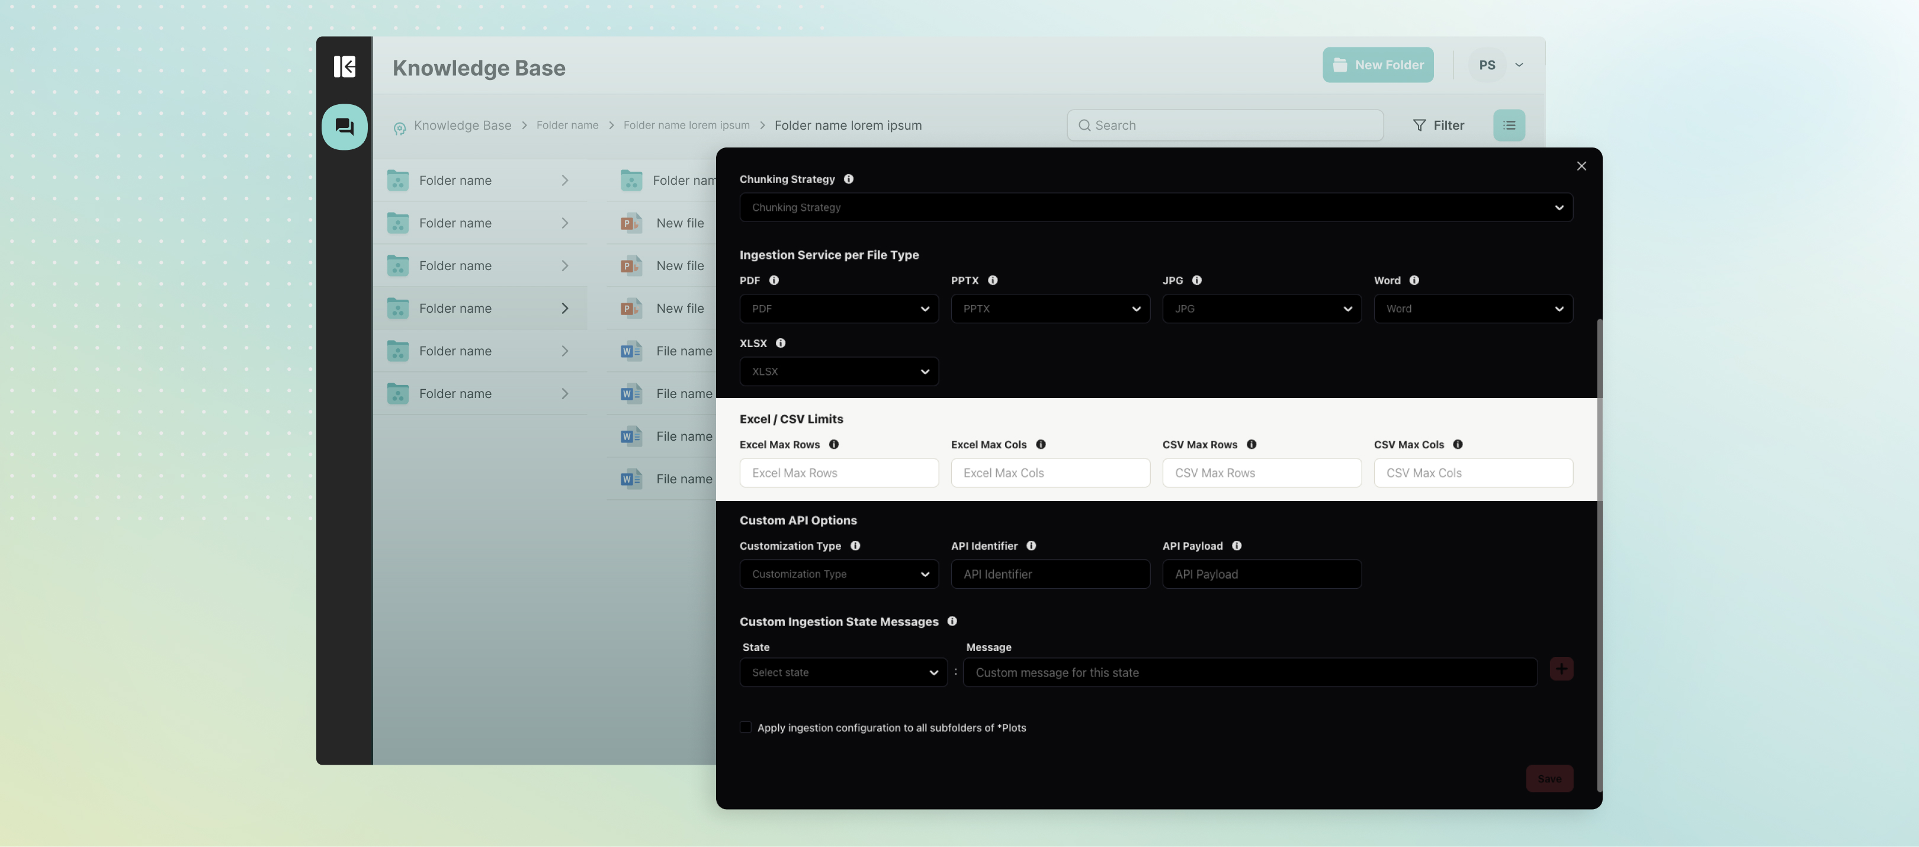Click the dialog vertical scrollbar
The image size is (1919, 847).
[1599, 555]
